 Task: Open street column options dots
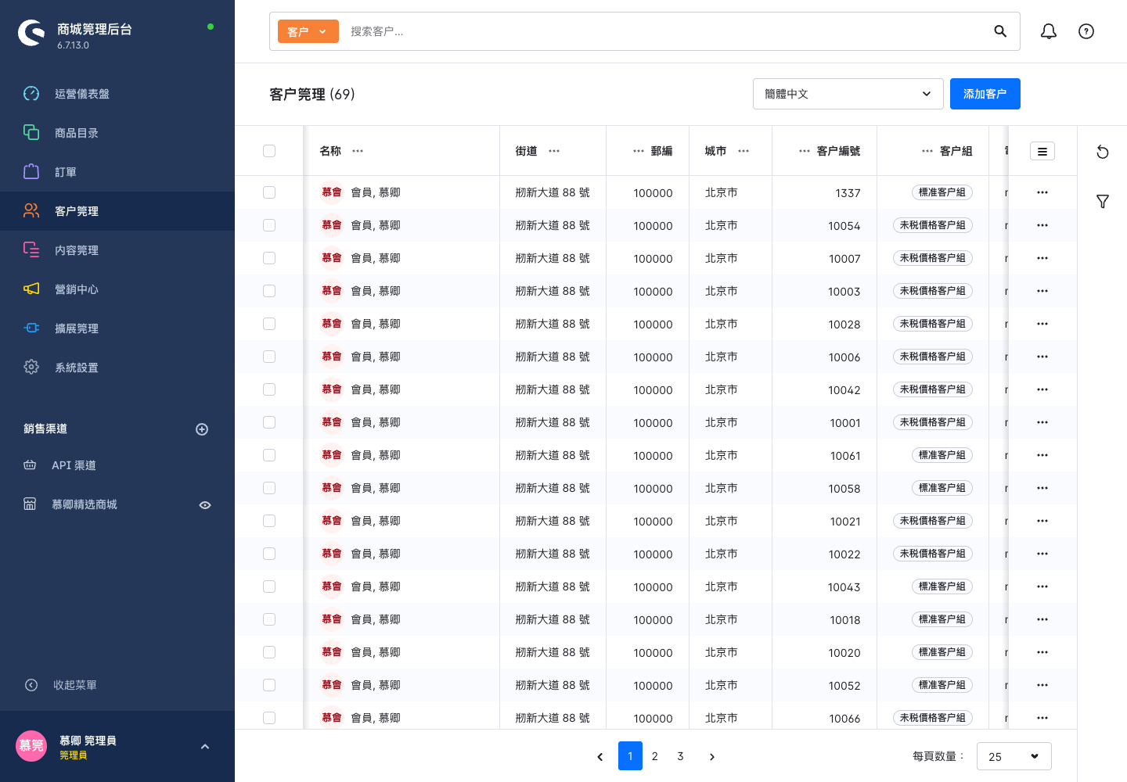(554, 151)
